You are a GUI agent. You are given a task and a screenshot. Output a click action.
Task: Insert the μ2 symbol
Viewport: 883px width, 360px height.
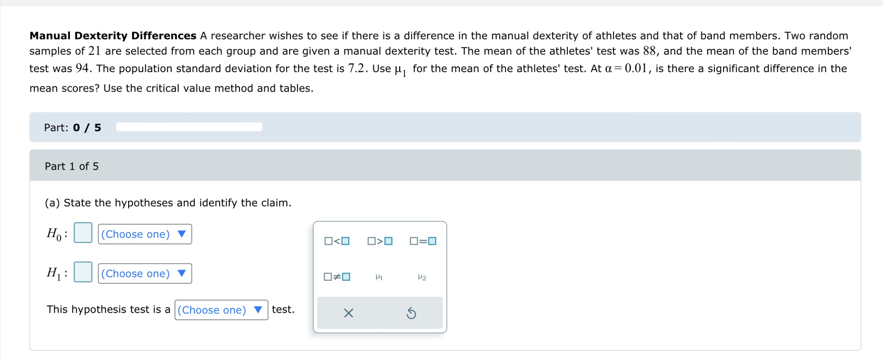click(x=422, y=276)
